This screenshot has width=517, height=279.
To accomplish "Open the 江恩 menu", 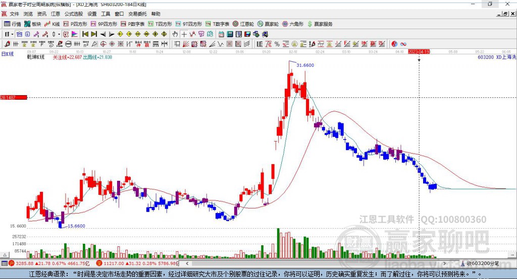I will [x=56, y=14].
